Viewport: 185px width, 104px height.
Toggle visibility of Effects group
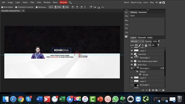click(x=137, y=71)
